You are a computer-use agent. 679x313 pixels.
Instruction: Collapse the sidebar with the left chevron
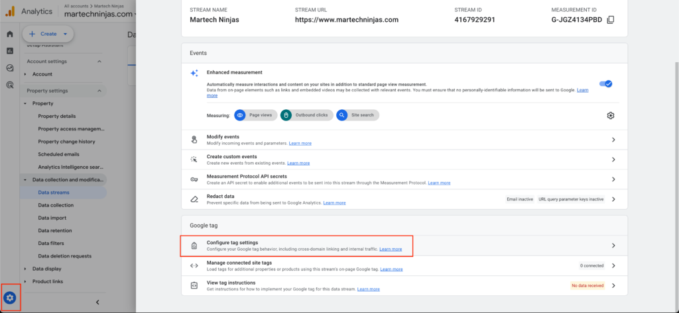97,302
